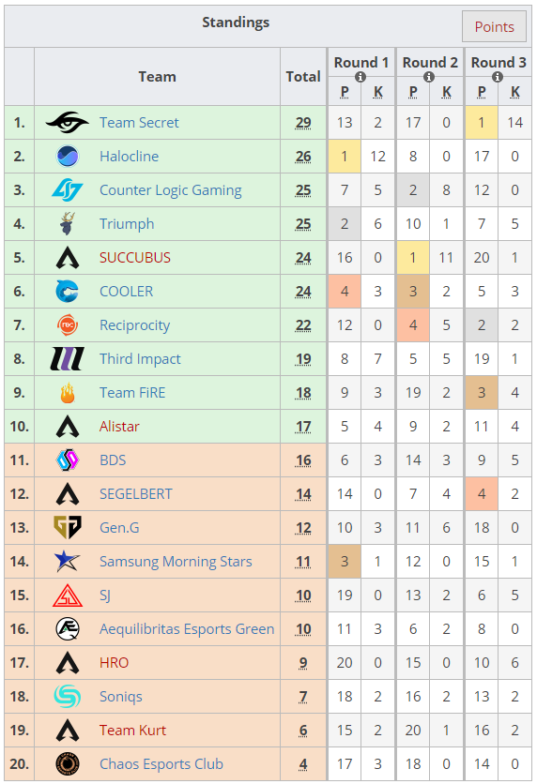This screenshot has width=537, height=784.
Task: Open the Chaos Esports Club link
Action: point(161,764)
